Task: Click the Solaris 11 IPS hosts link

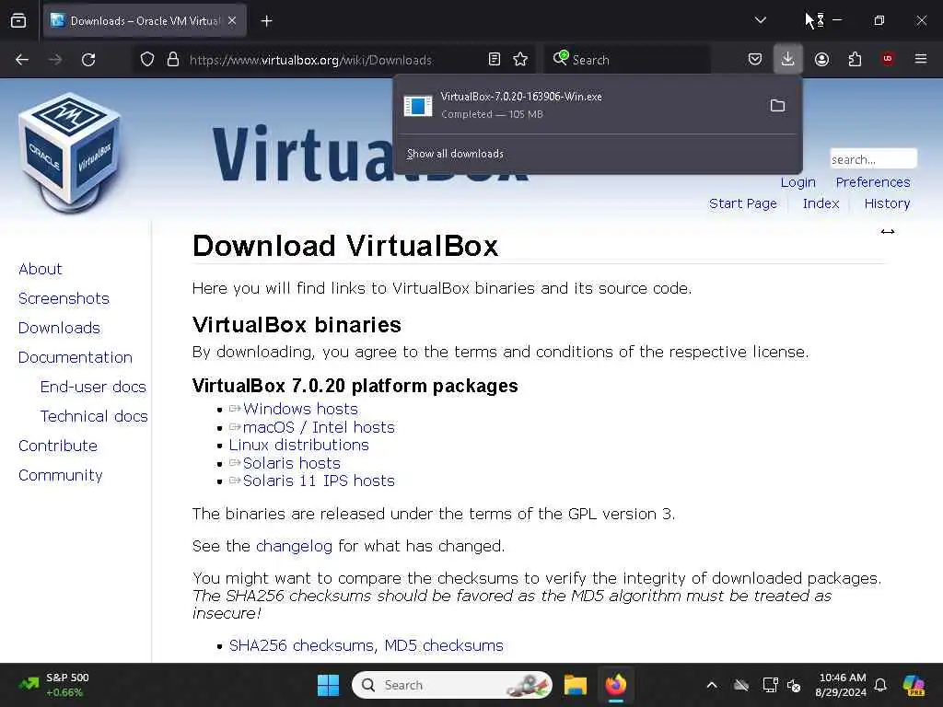Action: 319,481
